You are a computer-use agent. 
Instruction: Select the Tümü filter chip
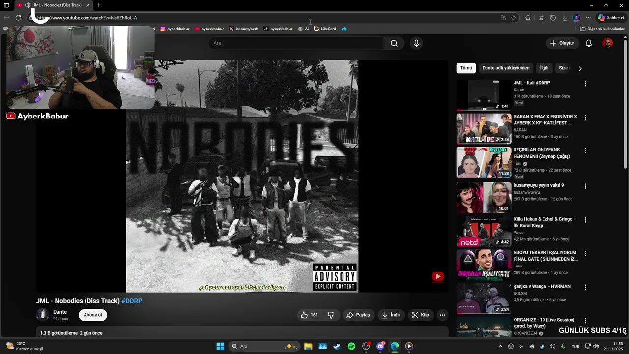pyautogui.click(x=466, y=68)
